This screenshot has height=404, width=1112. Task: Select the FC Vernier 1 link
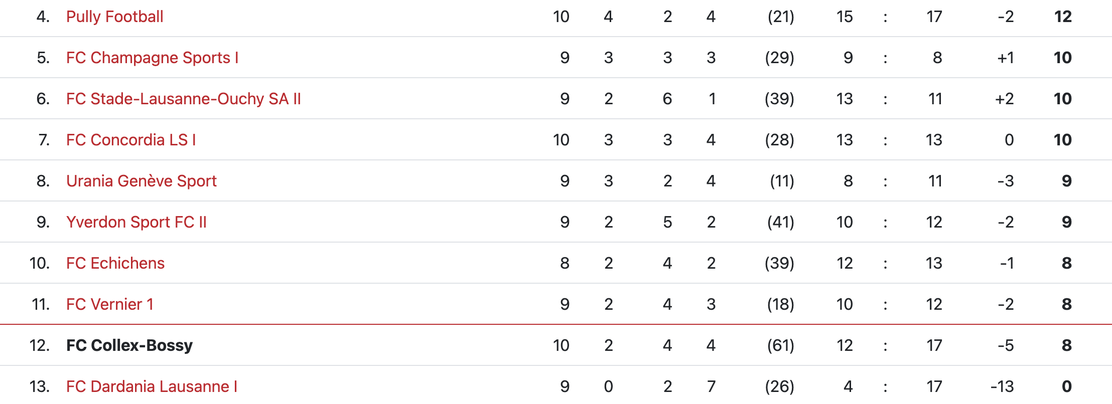(x=109, y=304)
